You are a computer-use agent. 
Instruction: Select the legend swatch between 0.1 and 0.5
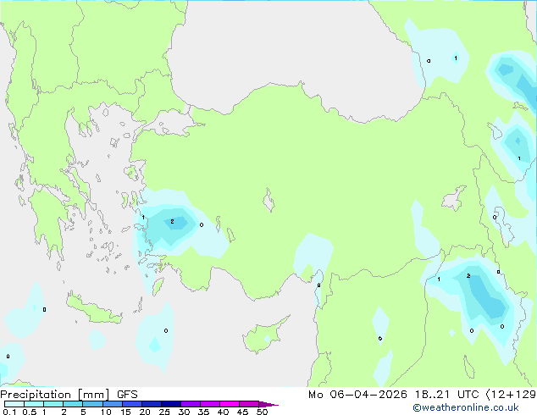14,404
